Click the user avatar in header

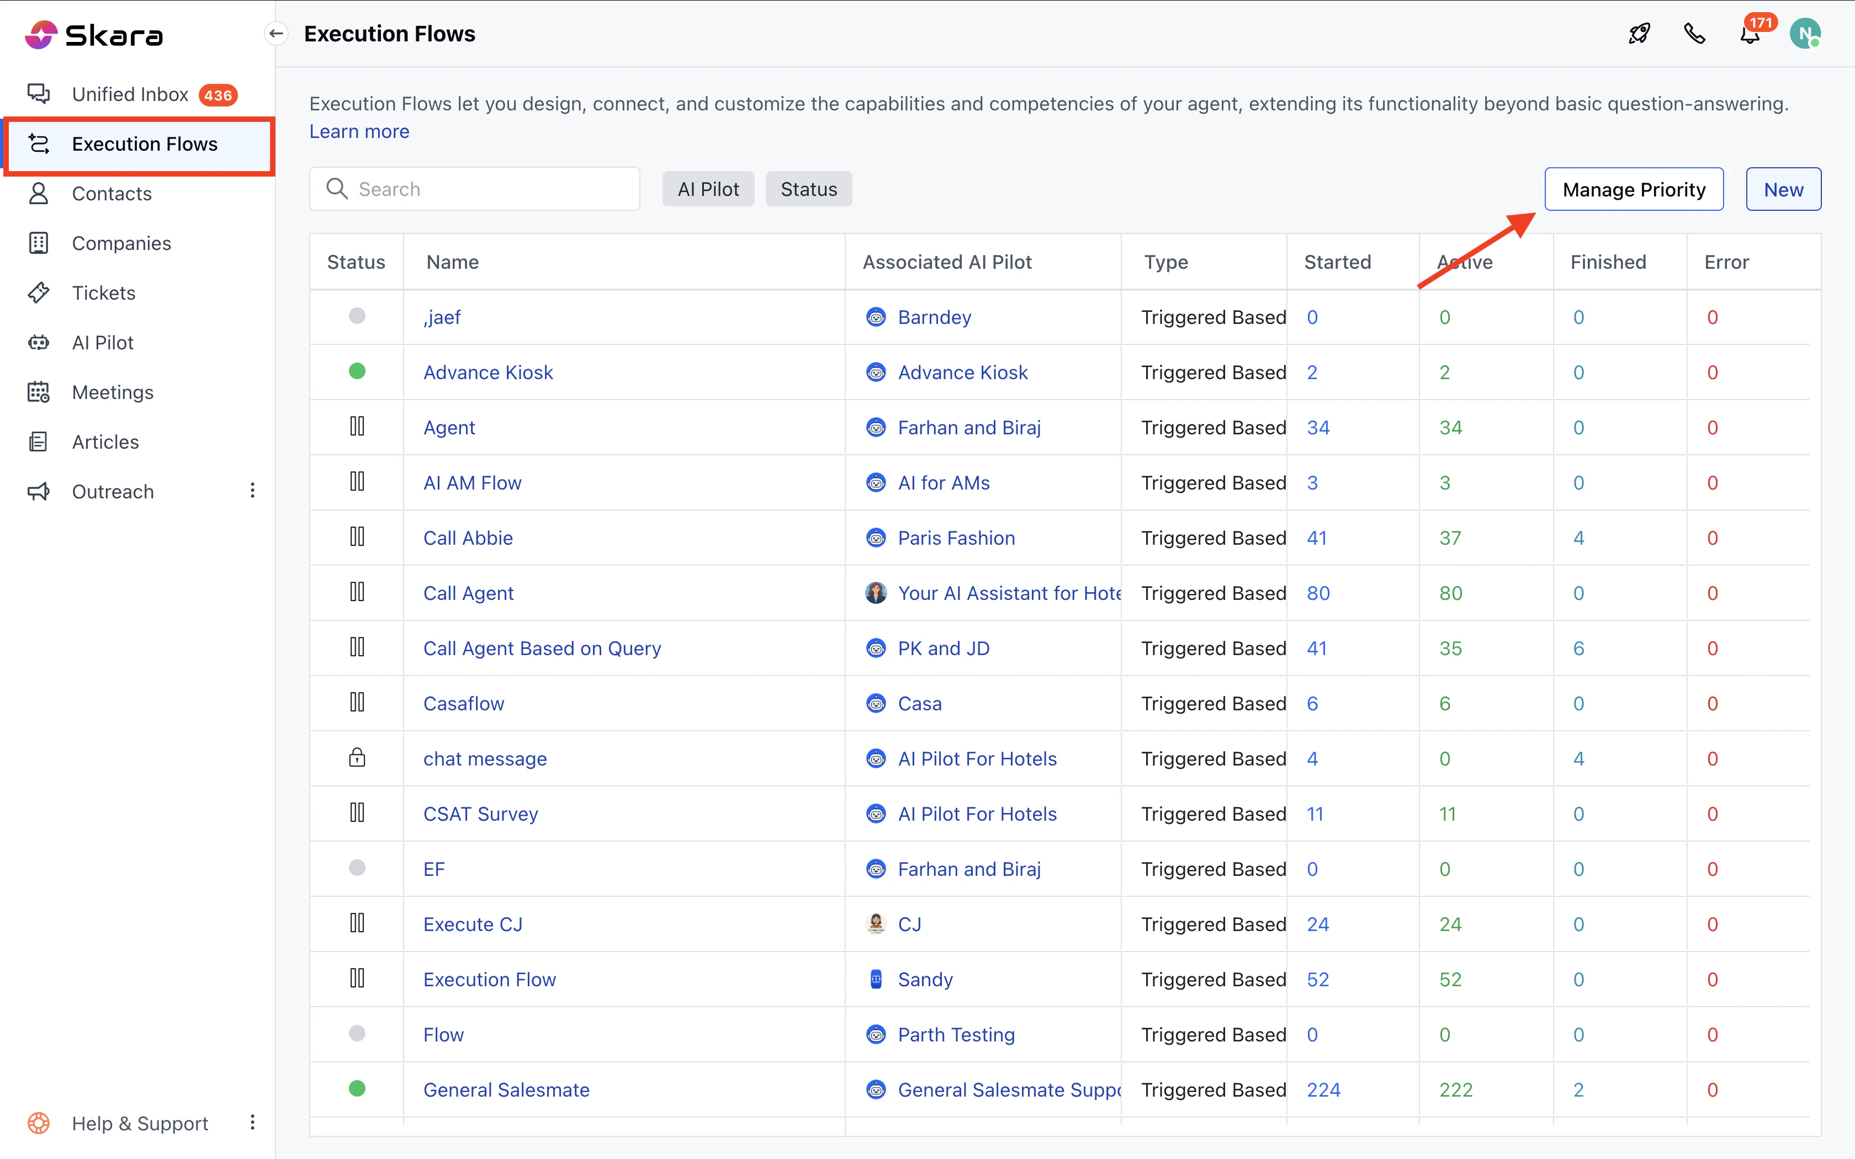[x=1804, y=34]
